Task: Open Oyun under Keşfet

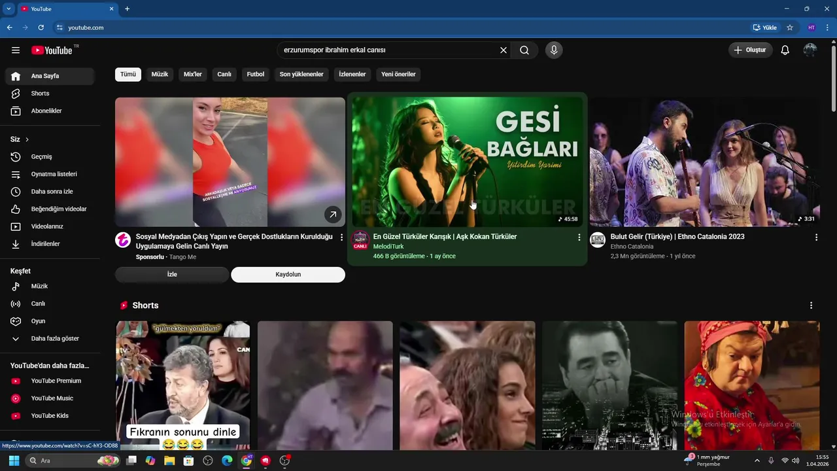Action: click(50, 321)
